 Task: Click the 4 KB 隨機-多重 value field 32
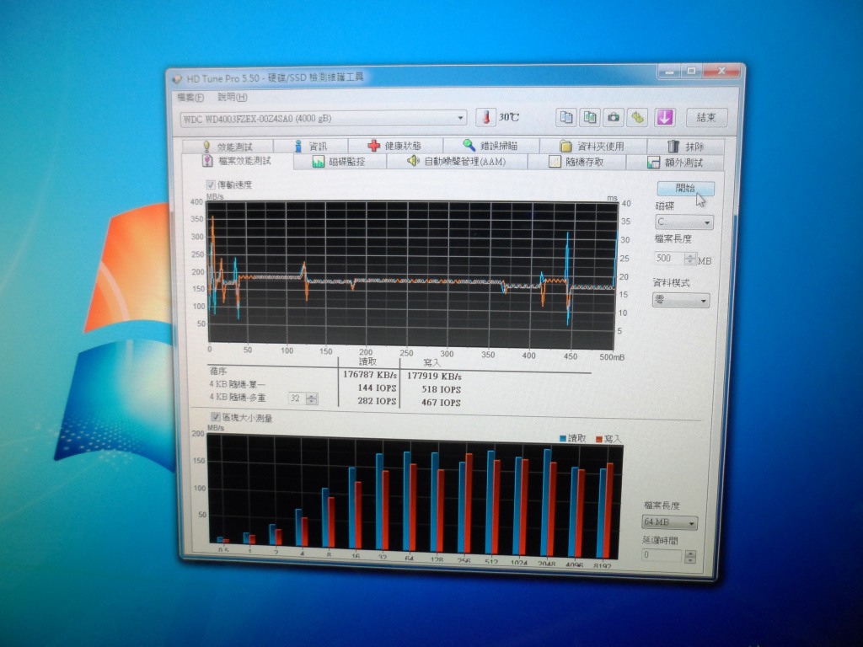[297, 398]
